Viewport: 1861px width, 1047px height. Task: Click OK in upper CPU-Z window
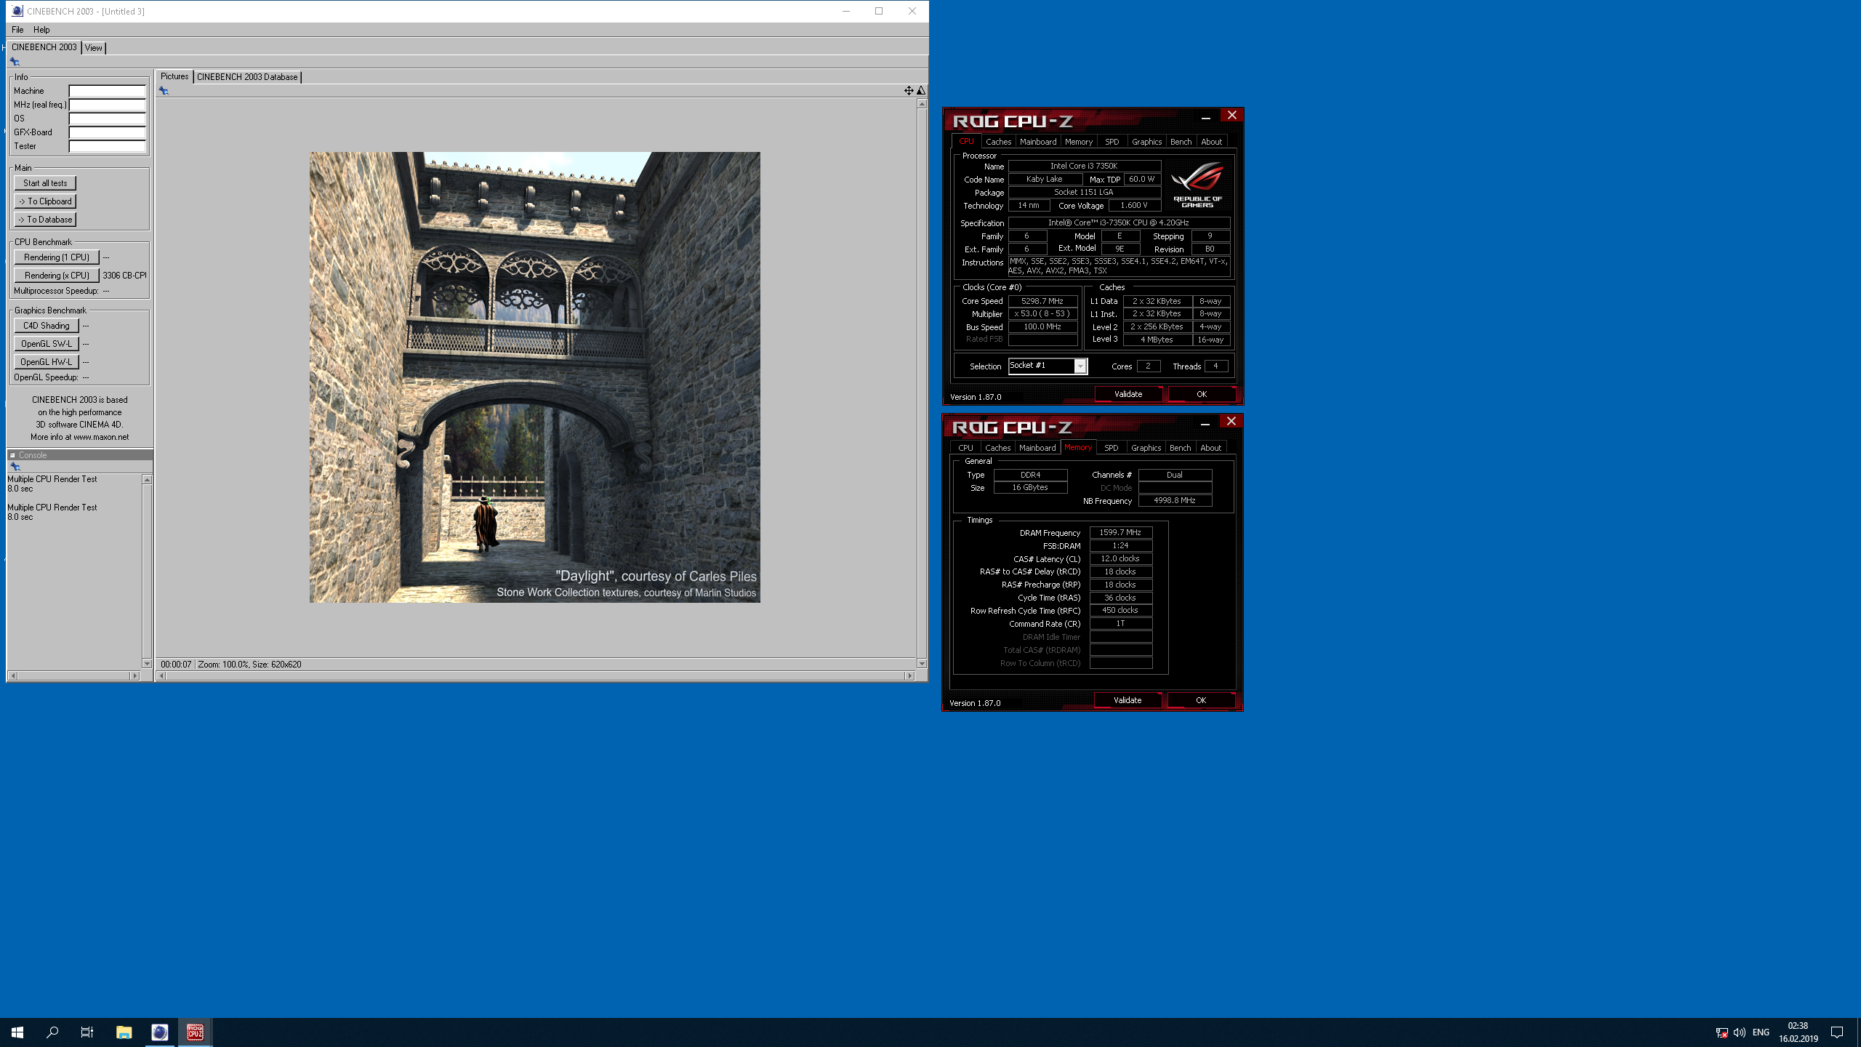pos(1202,394)
